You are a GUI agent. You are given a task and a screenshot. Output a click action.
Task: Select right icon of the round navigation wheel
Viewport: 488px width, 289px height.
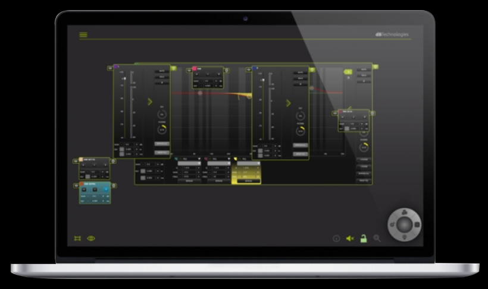[x=417, y=224]
